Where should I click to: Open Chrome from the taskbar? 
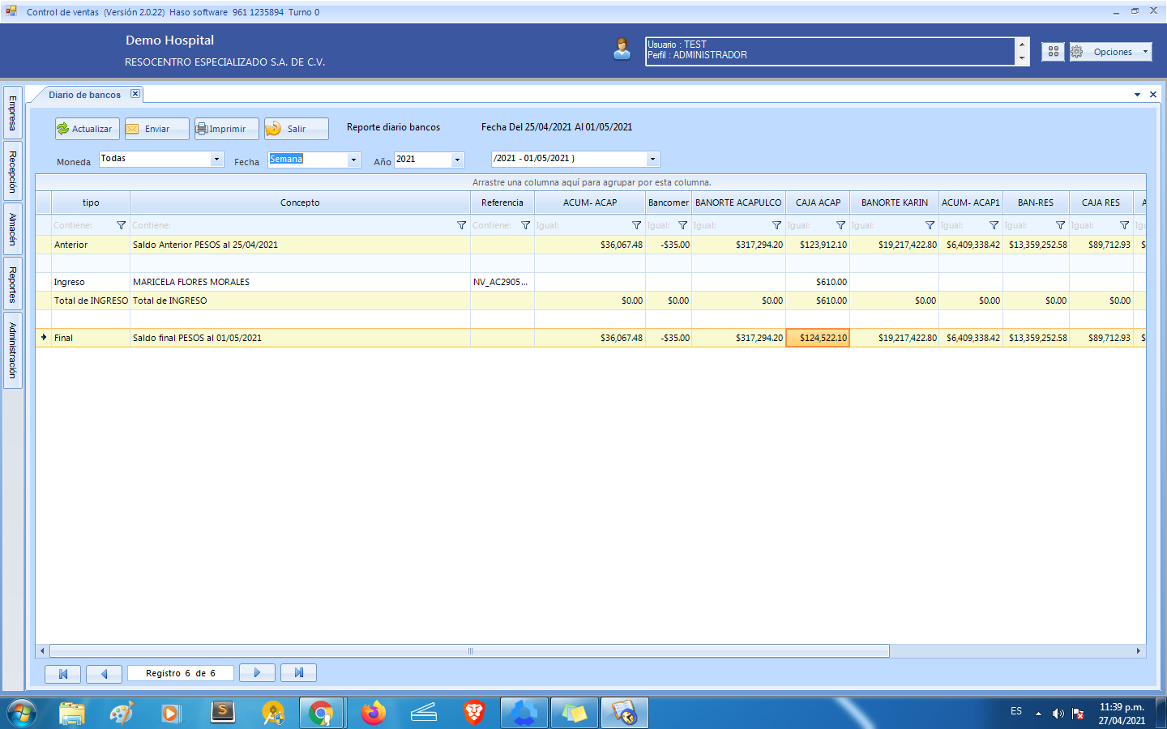pyautogui.click(x=321, y=714)
